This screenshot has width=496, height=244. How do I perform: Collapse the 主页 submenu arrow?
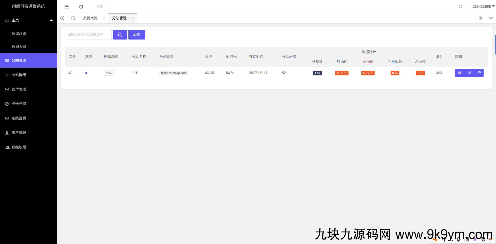[x=51, y=20]
